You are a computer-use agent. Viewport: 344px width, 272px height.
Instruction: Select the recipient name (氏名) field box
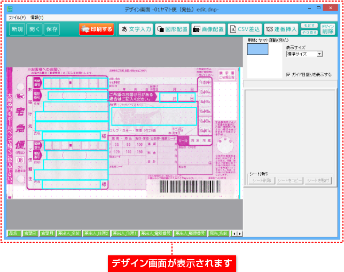71,136
